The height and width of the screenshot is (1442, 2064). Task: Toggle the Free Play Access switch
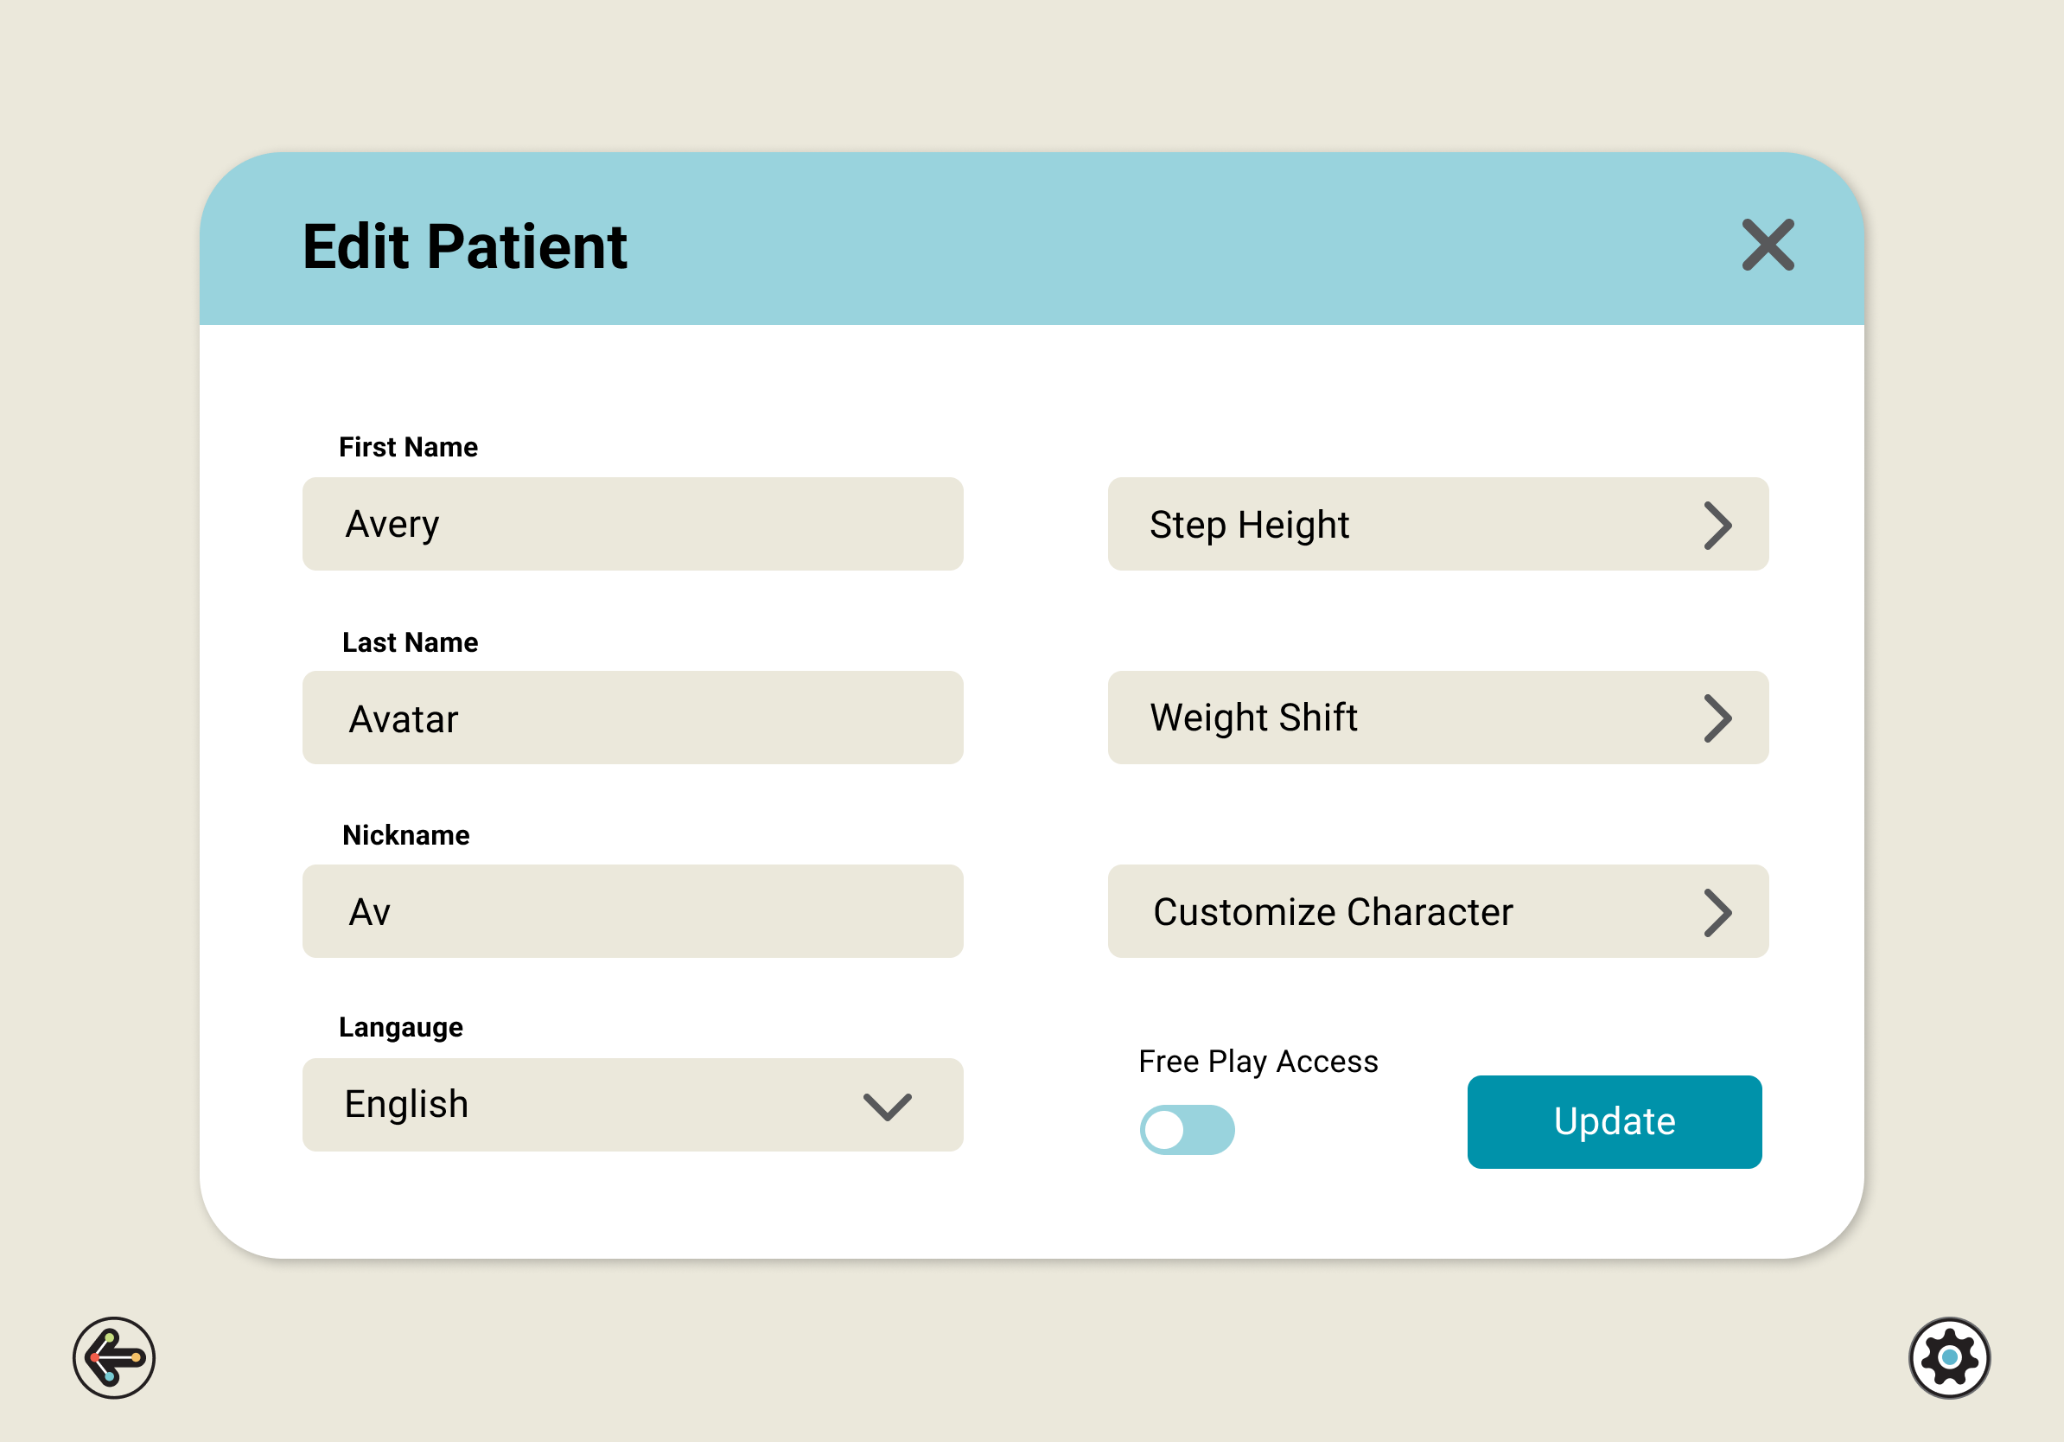(x=1187, y=1130)
